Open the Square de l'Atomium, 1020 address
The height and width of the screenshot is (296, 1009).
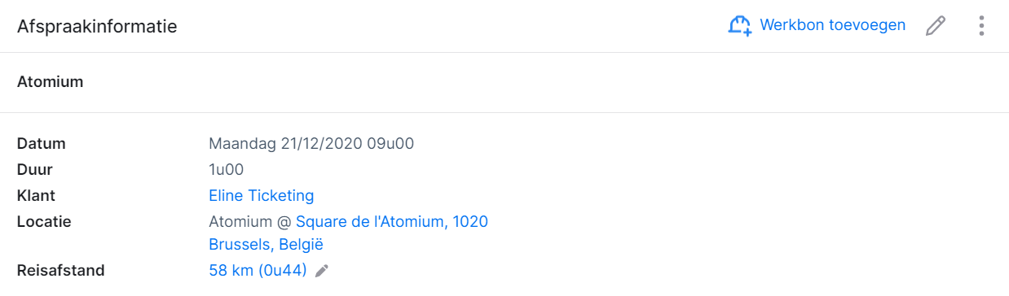pyautogui.click(x=392, y=221)
